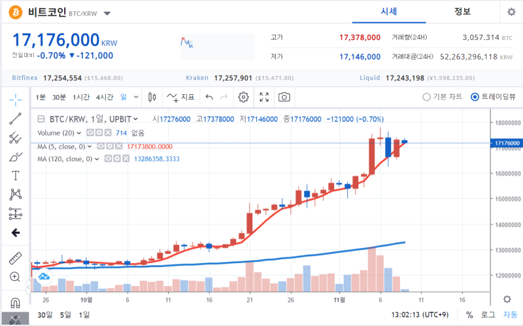Remove the MA (120, close, 0) indicator
The width and height of the screenshot is (523, 326).
126,158
